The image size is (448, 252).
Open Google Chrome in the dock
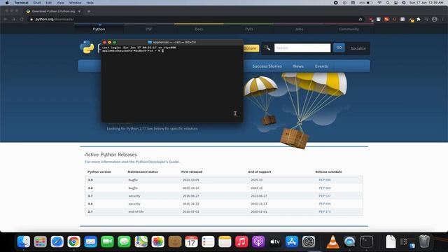[73, 241]
